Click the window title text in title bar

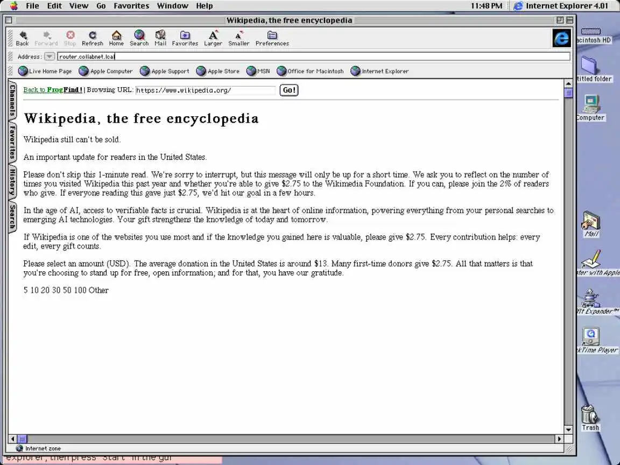click(289, 20)
